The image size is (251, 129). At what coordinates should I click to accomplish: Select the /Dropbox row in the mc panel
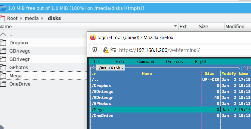[171, 85]
